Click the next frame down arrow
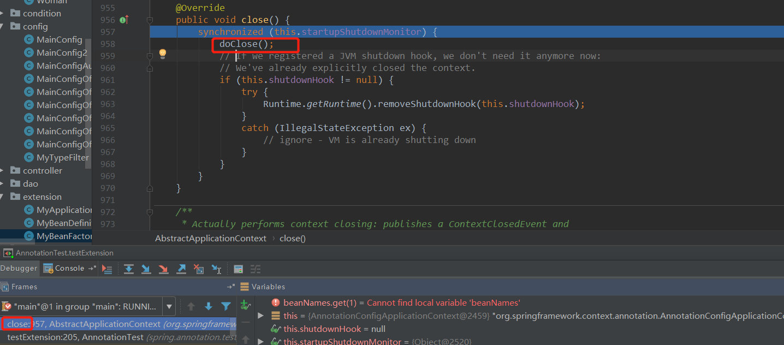This screenshot has width=784, height=345. [209, 306]
